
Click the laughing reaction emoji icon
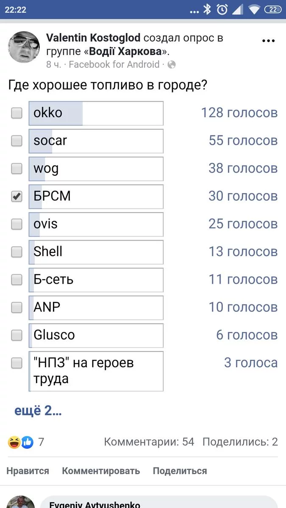pos(14,442)
